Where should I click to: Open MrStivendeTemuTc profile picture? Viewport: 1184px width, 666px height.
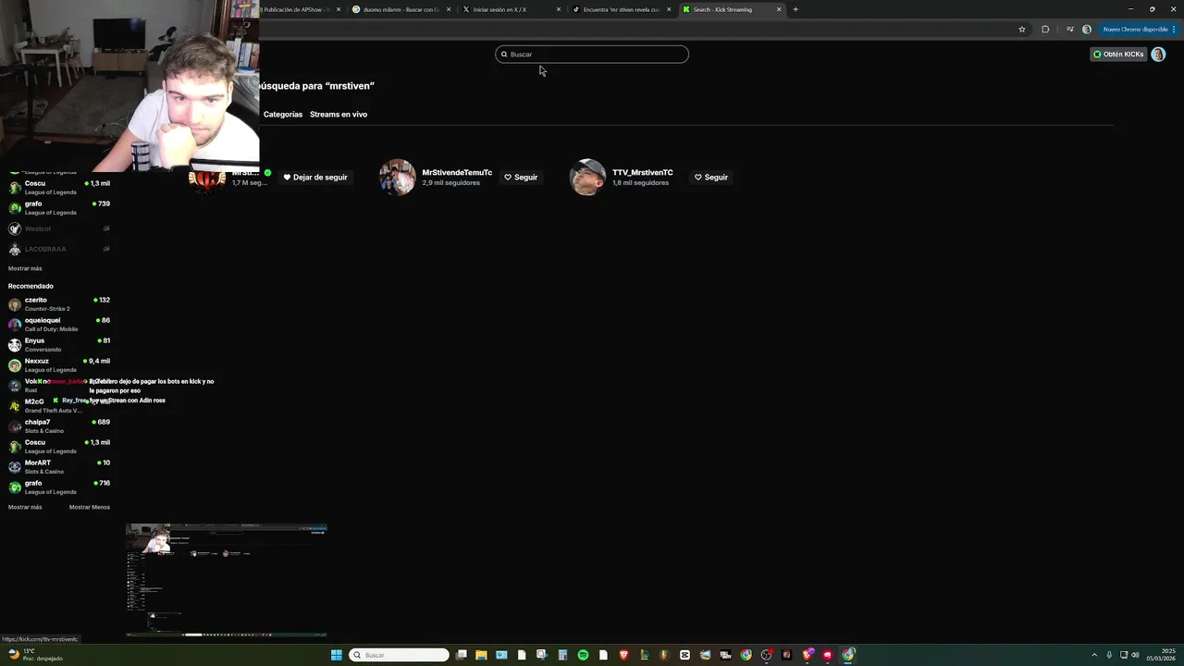tap(398, 177)
